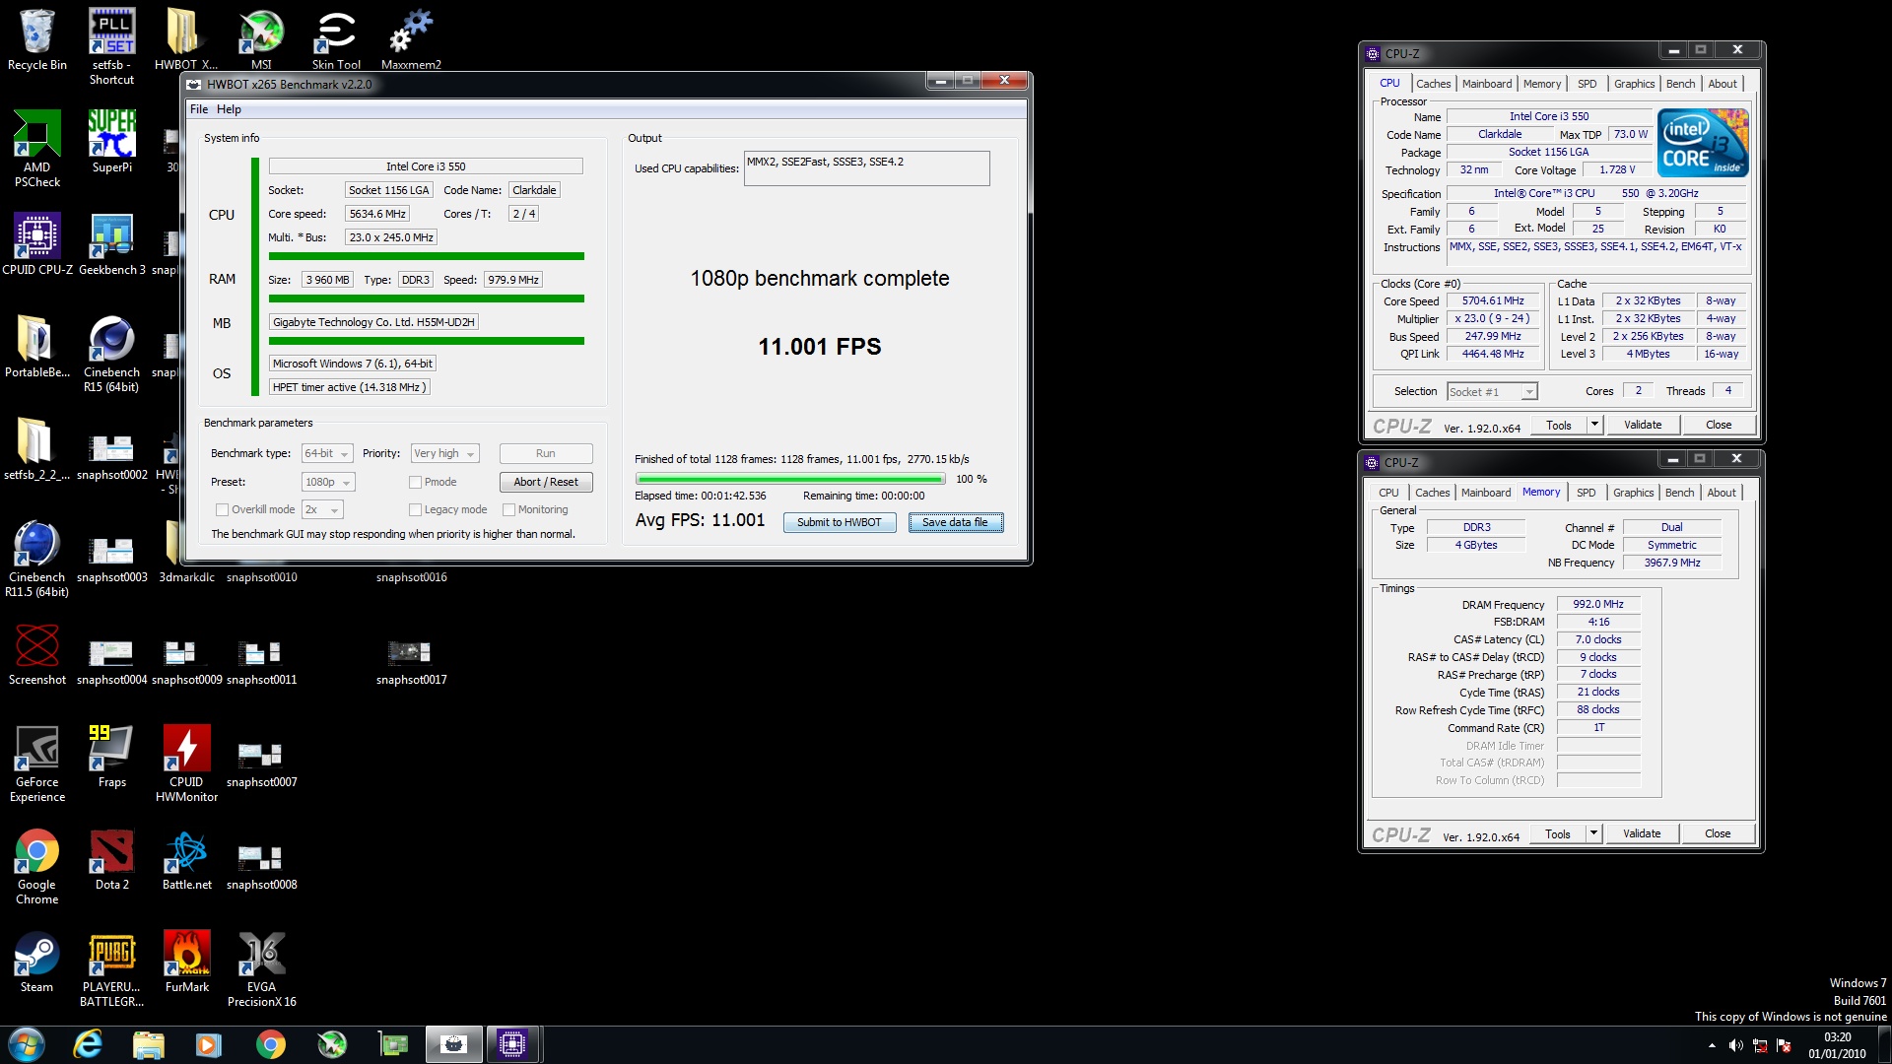Click Validate in upper CPU-Z

point(1643,425)
